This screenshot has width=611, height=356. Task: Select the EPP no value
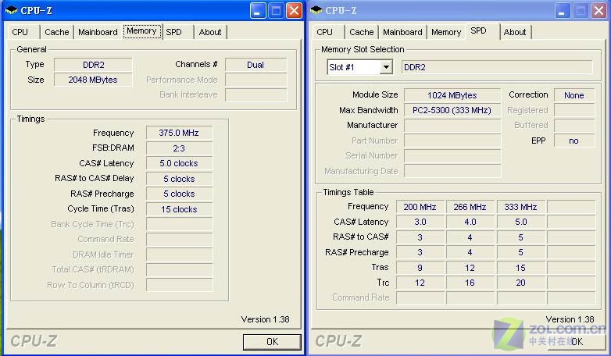tap(574, 141)
